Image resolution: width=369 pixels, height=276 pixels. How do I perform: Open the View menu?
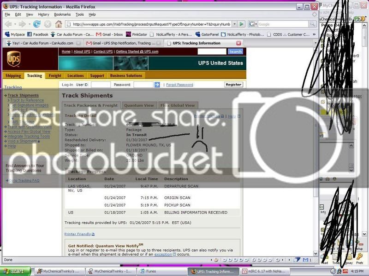click(30, 15)
